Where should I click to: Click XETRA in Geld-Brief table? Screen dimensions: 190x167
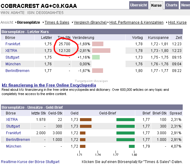pos(12,120)
